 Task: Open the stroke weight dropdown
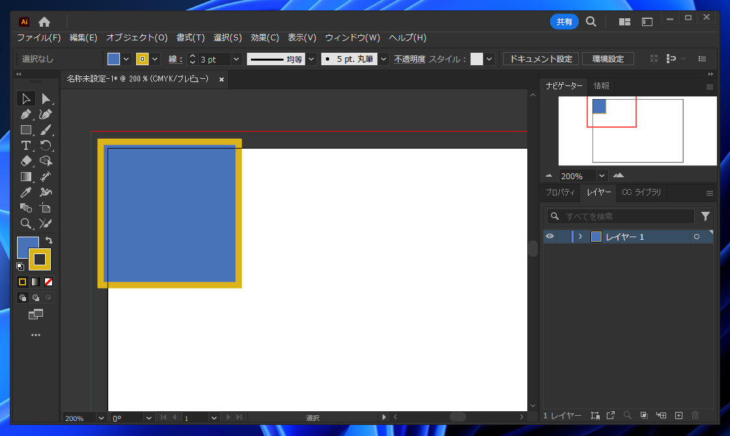point(236,59)
